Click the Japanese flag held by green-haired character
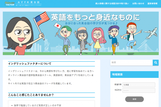The image size is (161, 107). coord(58,26)
